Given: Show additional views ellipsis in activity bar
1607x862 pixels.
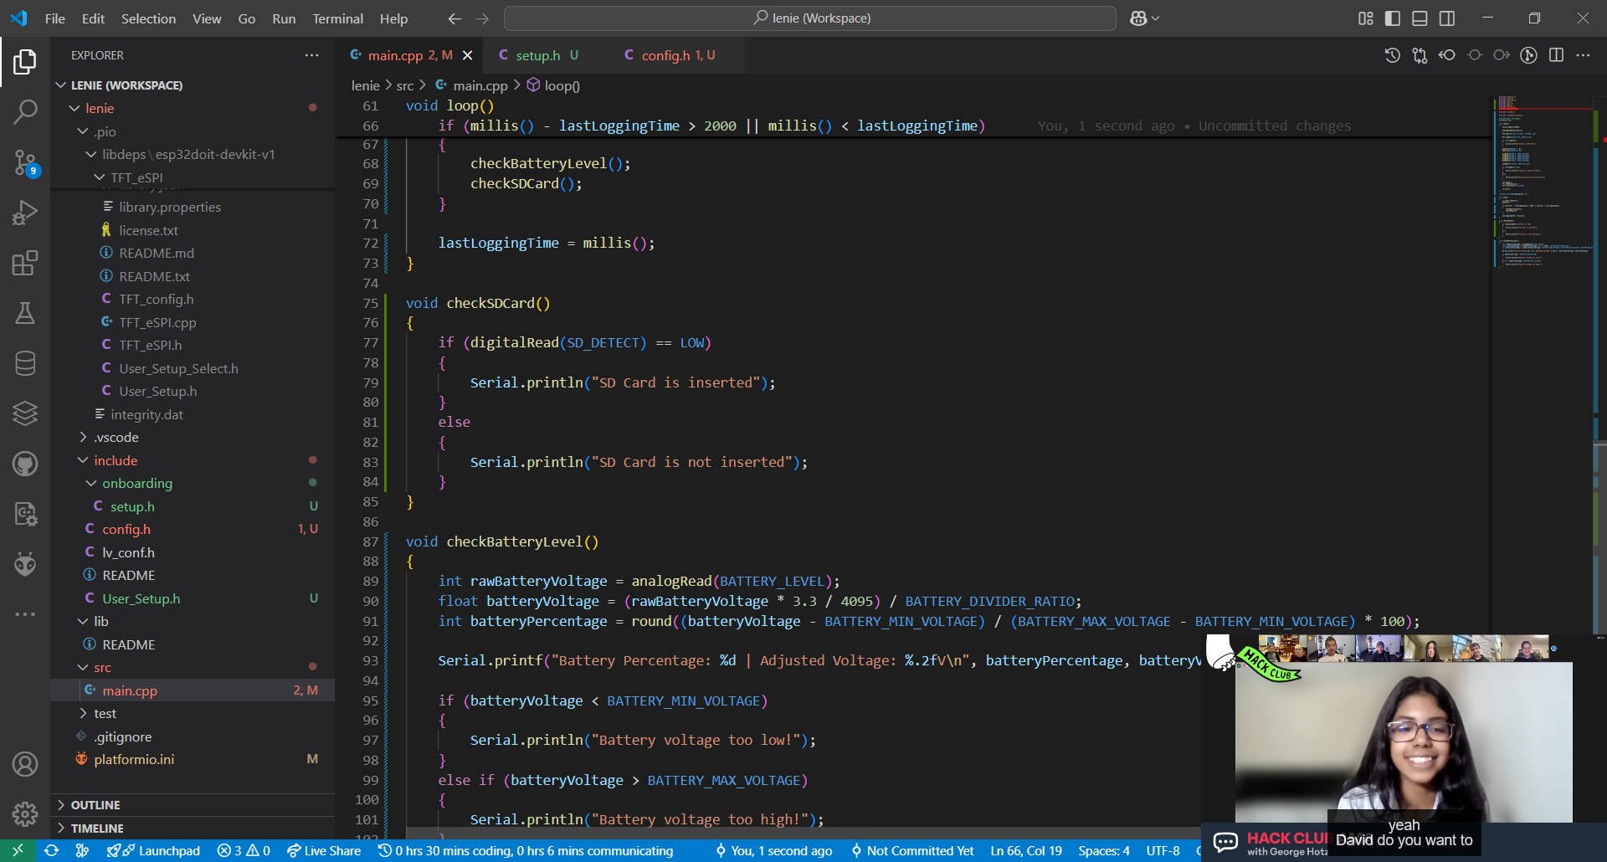Looking at the screenshot, I should 25,614.
